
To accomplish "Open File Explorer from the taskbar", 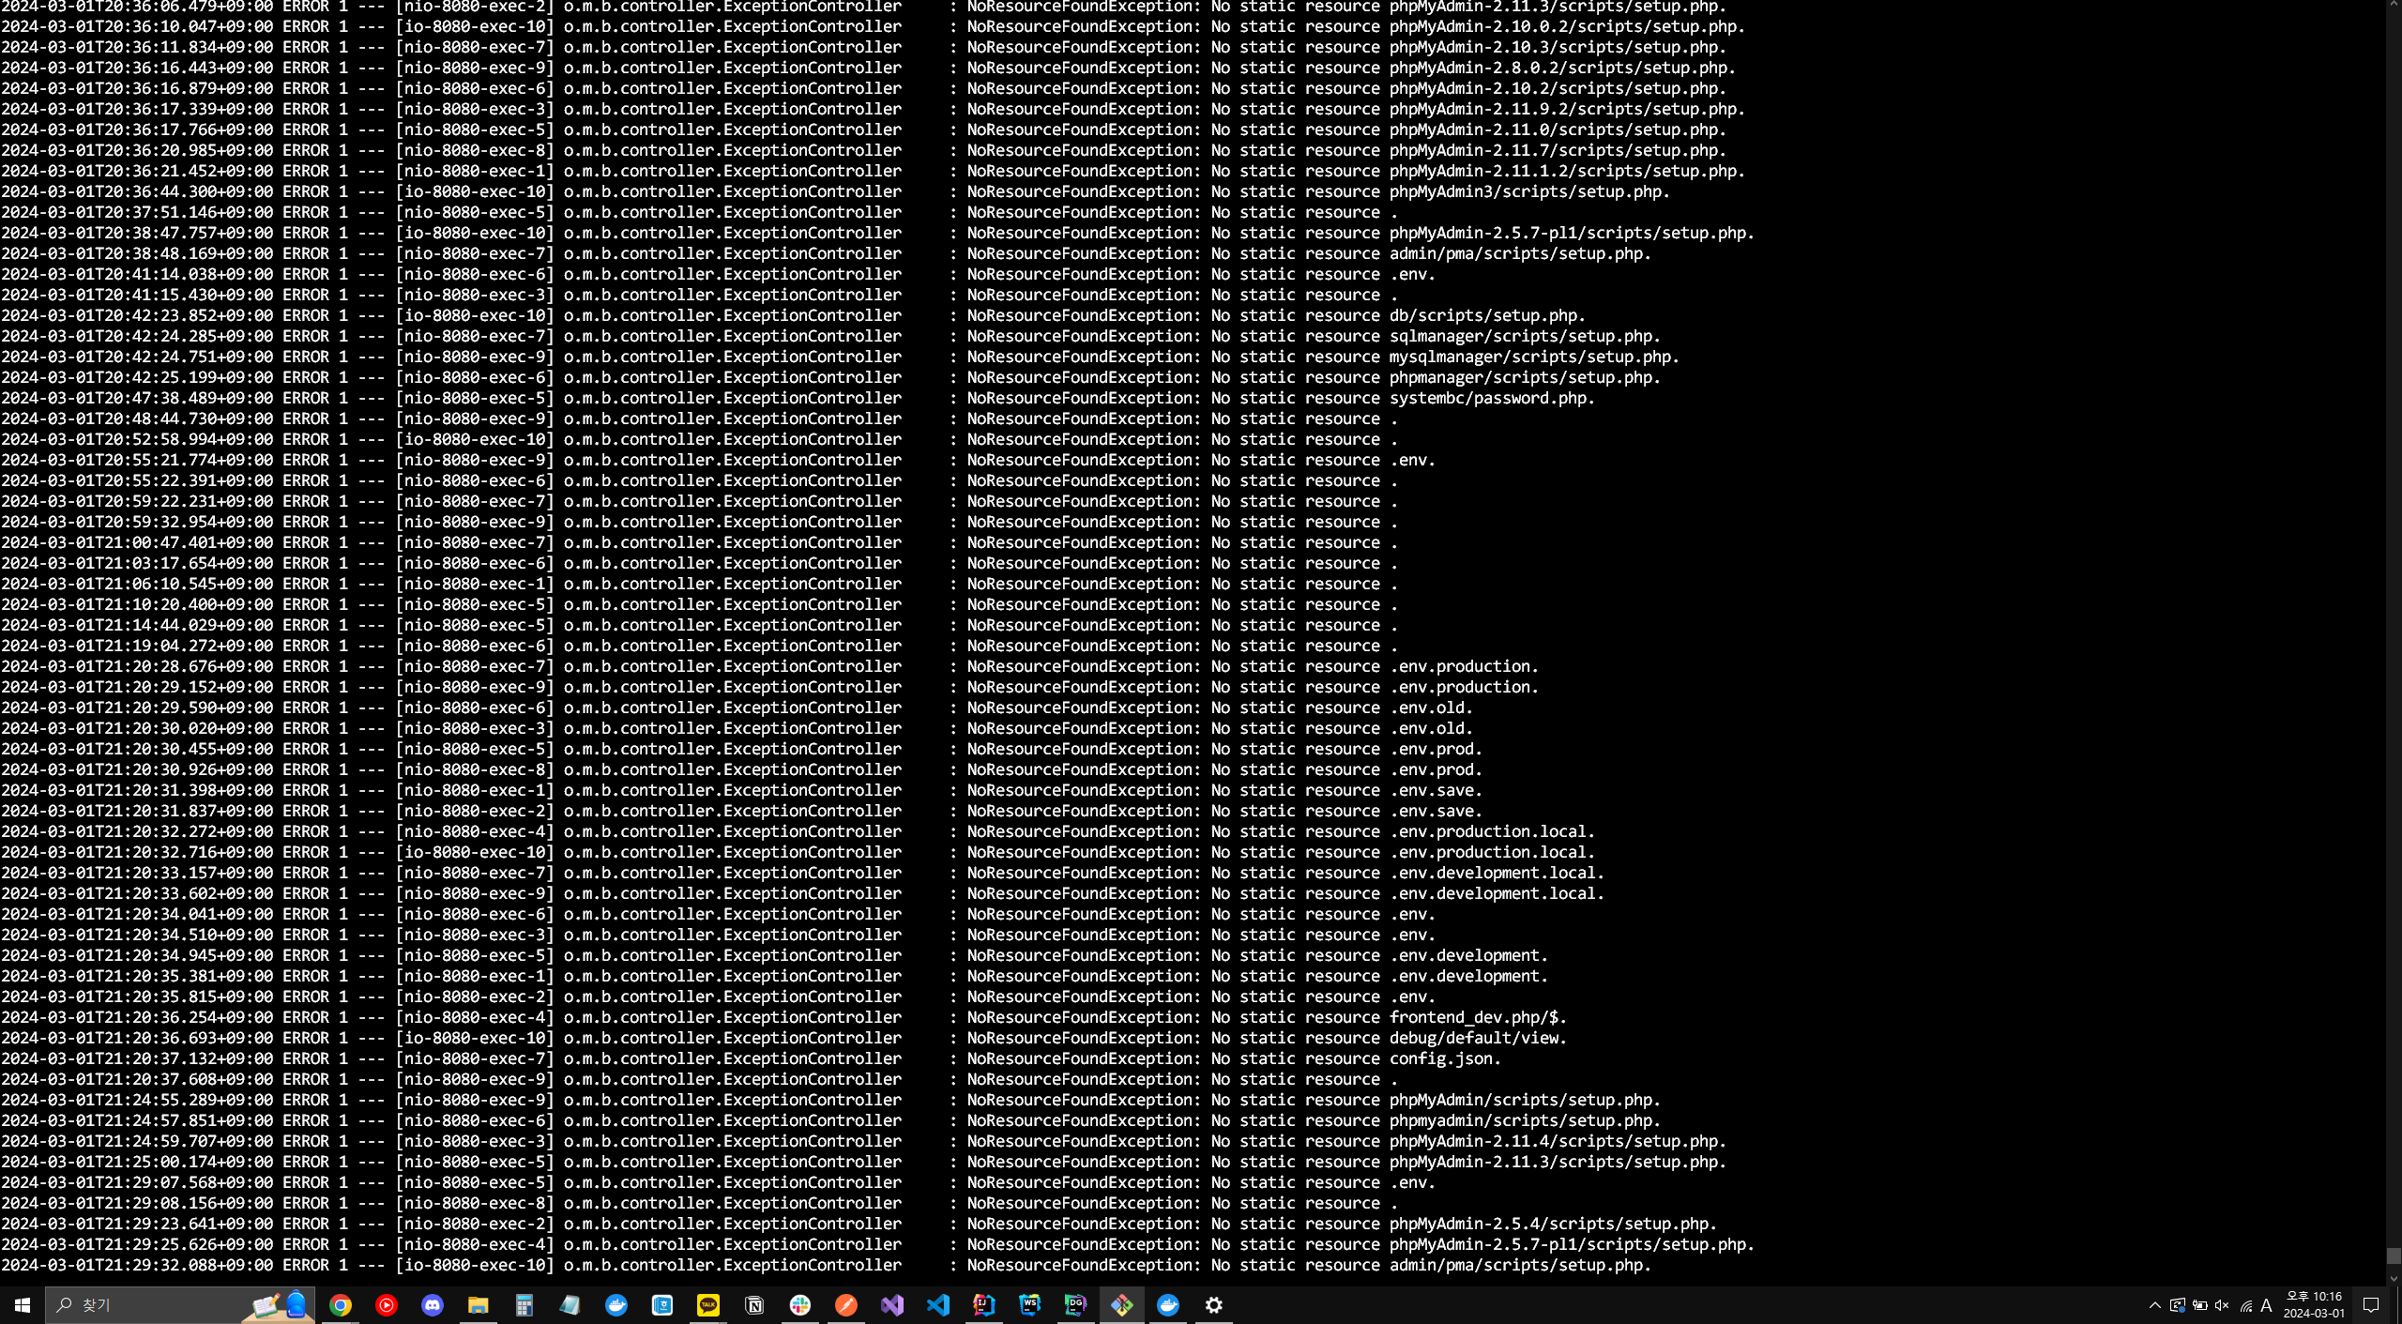I will [x=479, y=1305].
